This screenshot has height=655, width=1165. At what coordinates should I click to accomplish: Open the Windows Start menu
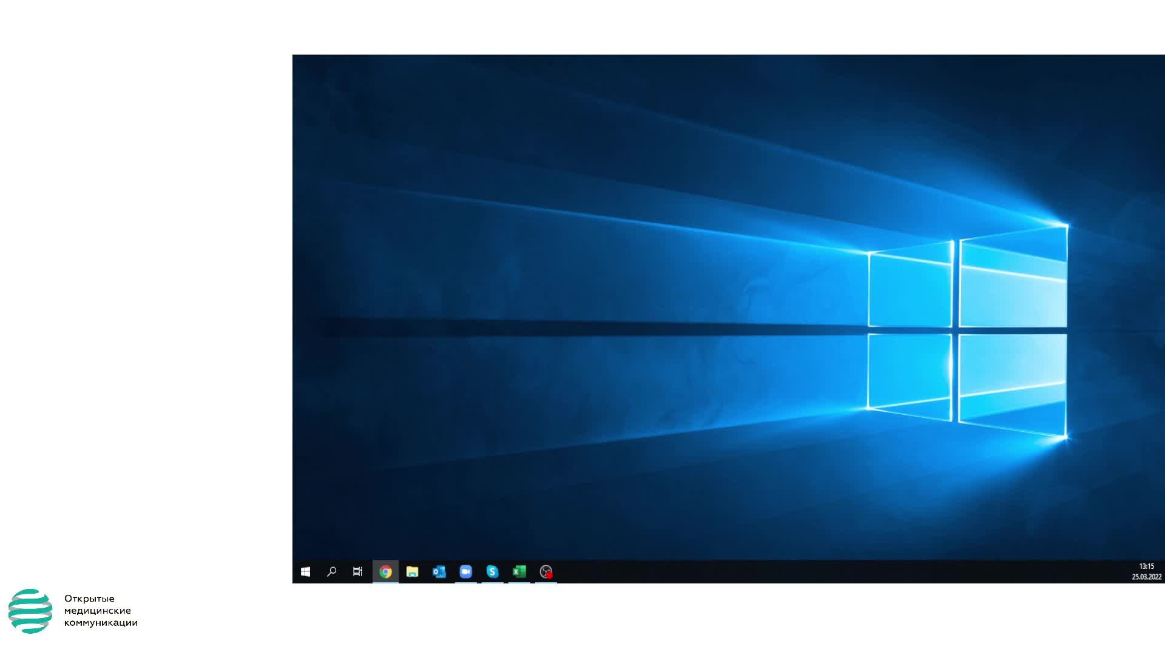pyautogui.click(x=305, y=572)
